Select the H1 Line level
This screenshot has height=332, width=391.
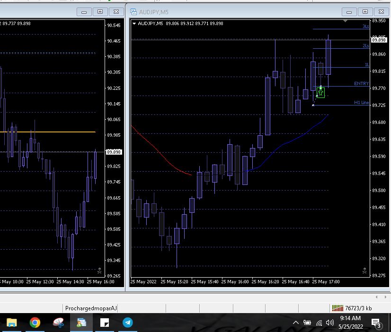(361, 103)
